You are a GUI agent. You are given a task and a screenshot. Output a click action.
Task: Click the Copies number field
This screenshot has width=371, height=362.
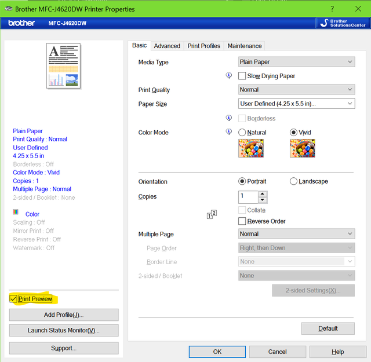coord(248,197)
